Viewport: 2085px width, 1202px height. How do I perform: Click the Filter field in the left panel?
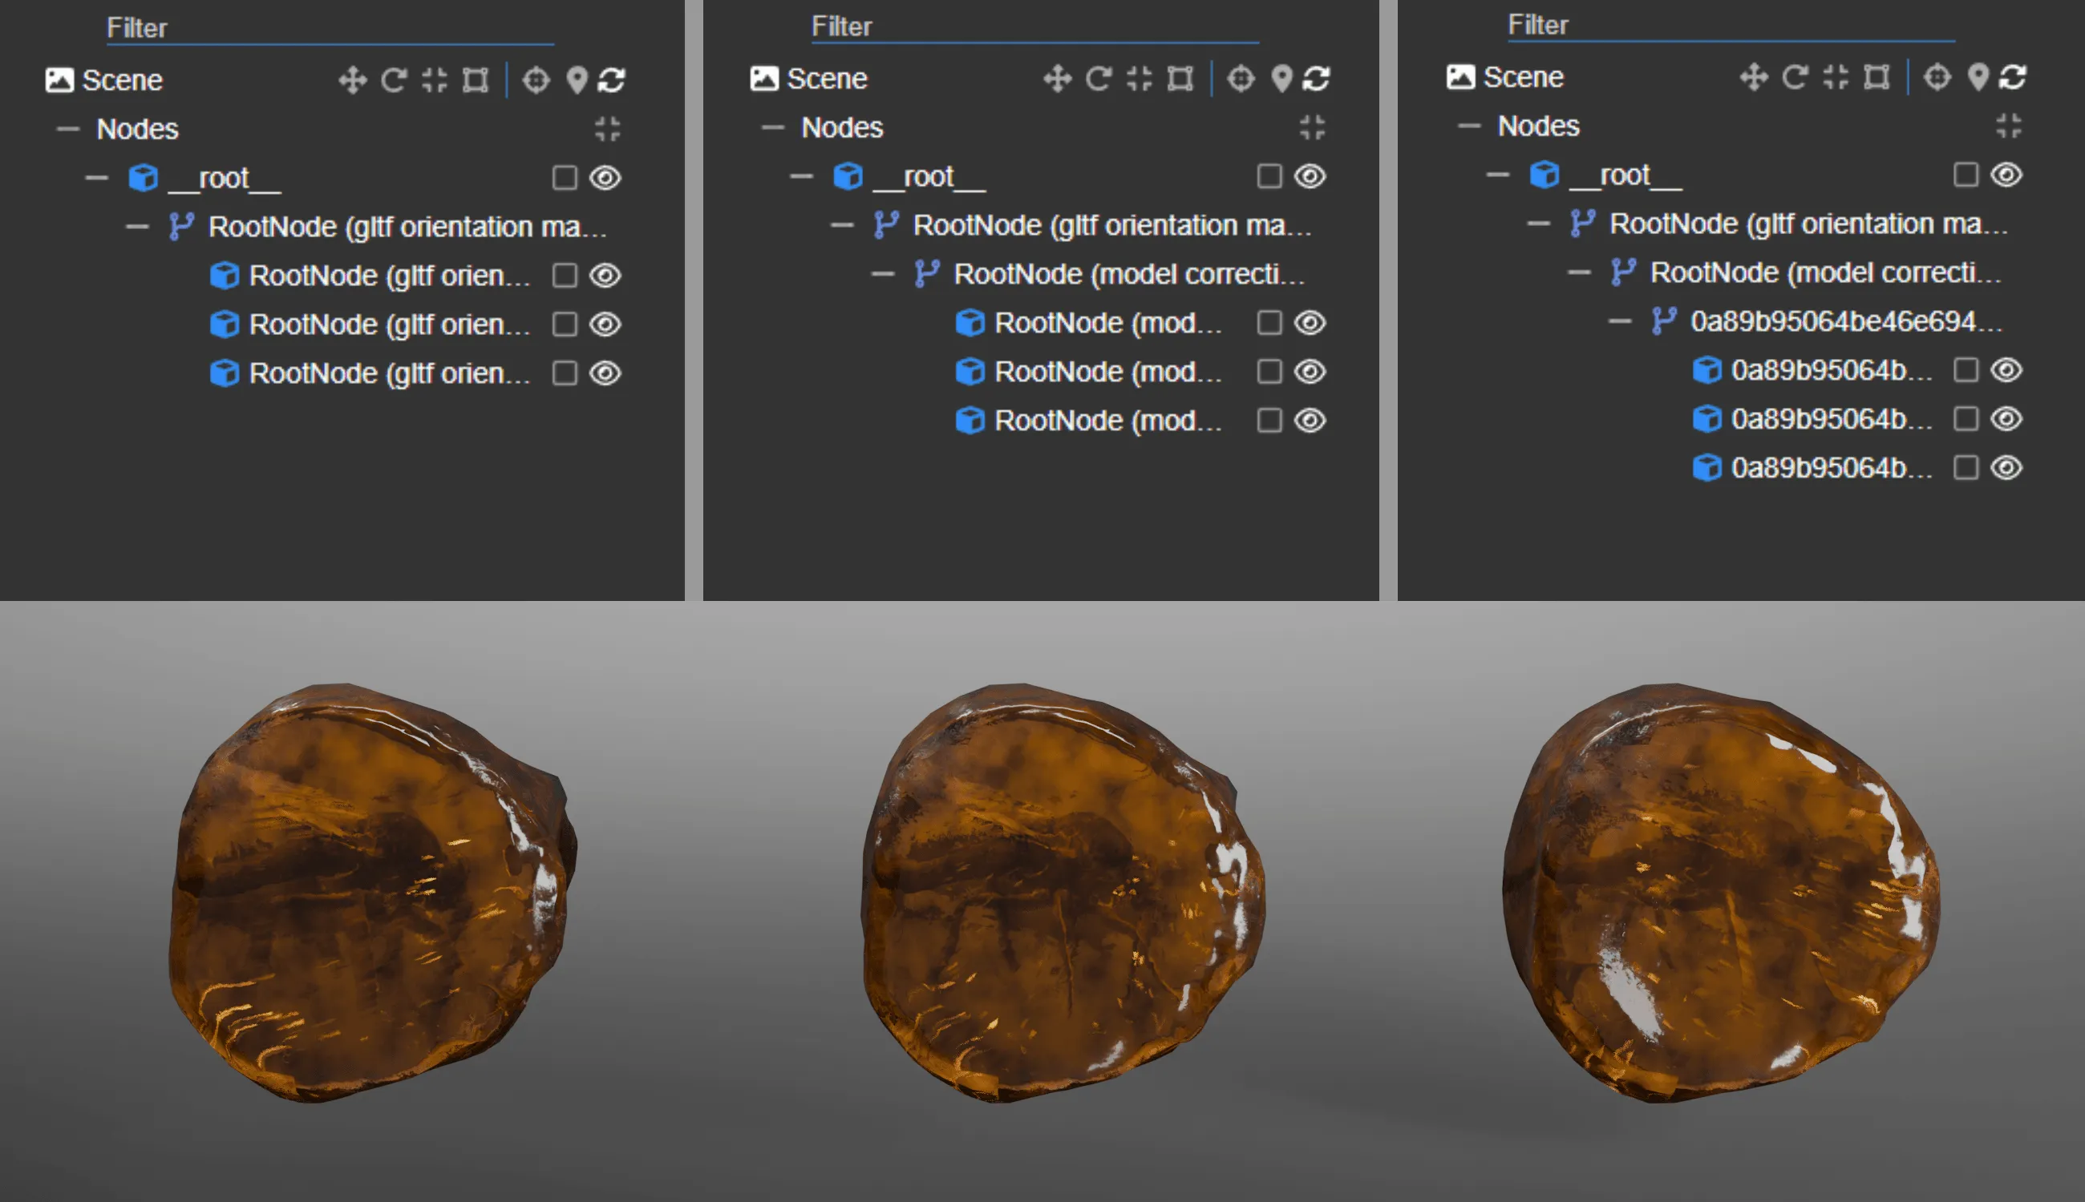point(330,28)
